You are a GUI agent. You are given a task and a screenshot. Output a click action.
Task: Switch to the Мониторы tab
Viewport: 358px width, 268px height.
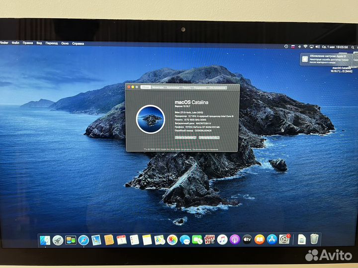click(x=158, y=87)
